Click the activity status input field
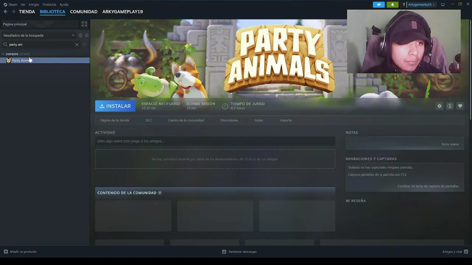This screenshot has width=472, height=265. [x=215, y=141]
